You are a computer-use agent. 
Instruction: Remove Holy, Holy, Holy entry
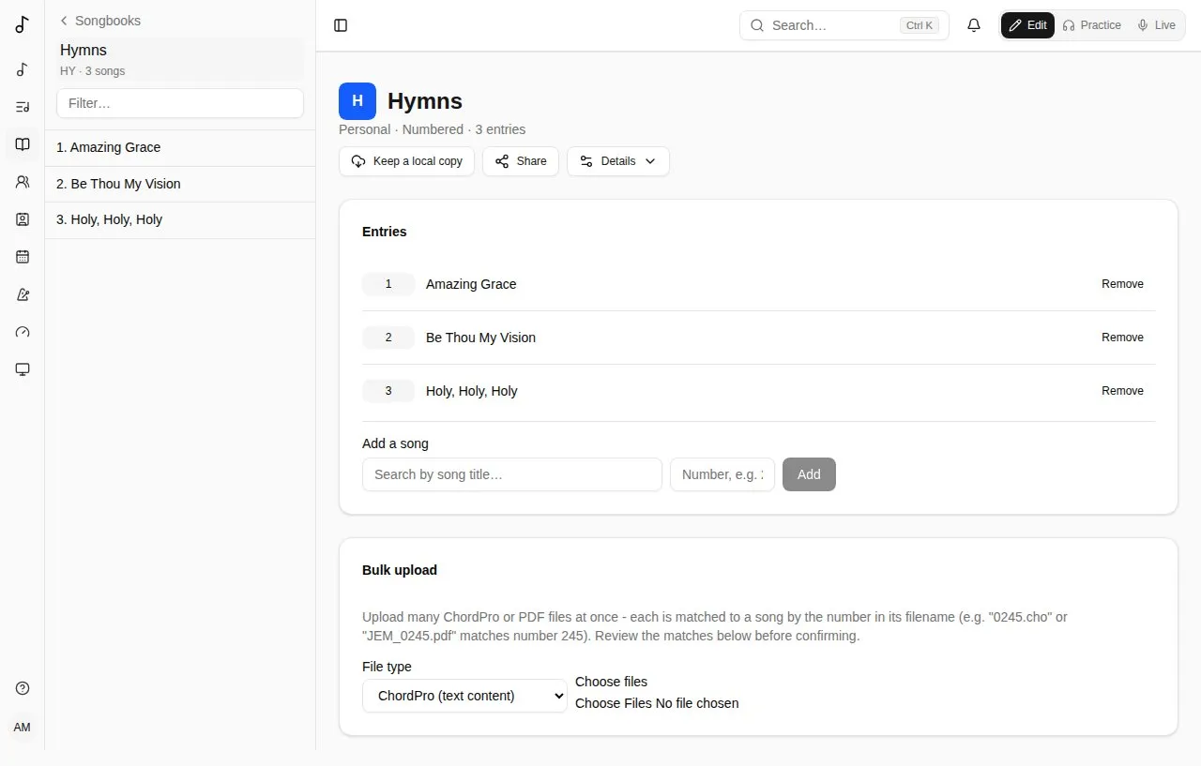1122,391
